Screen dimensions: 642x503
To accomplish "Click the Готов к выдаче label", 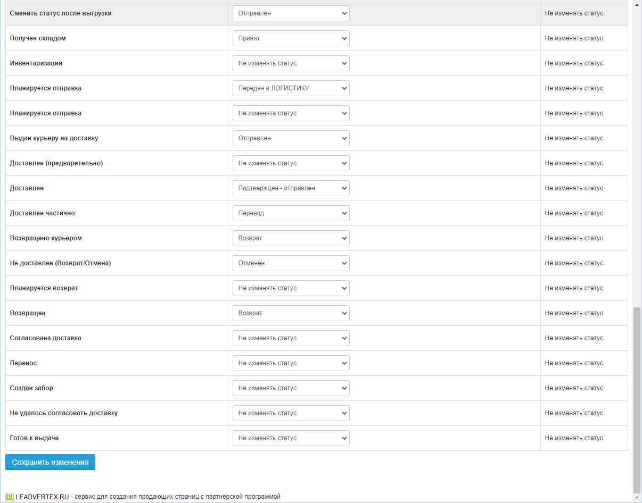I will coord(34,438).
